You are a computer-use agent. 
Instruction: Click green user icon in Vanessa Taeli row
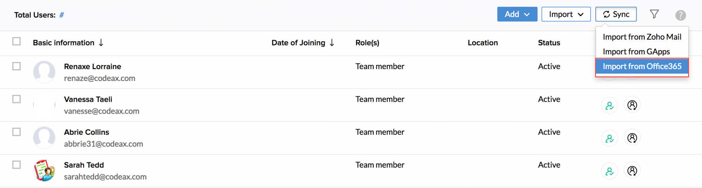(609, 105)
